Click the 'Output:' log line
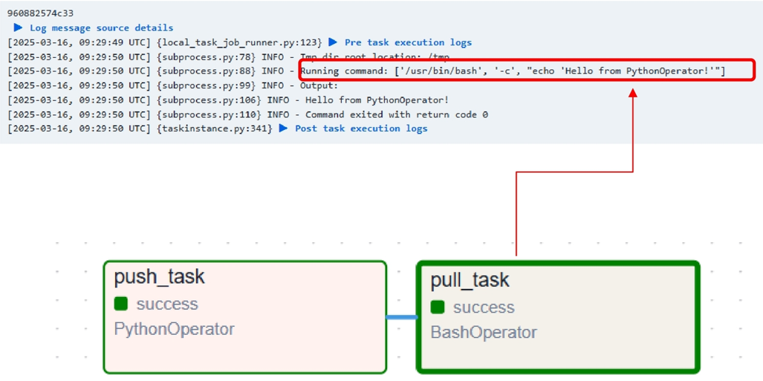763x381 pixels. [172, 85]
